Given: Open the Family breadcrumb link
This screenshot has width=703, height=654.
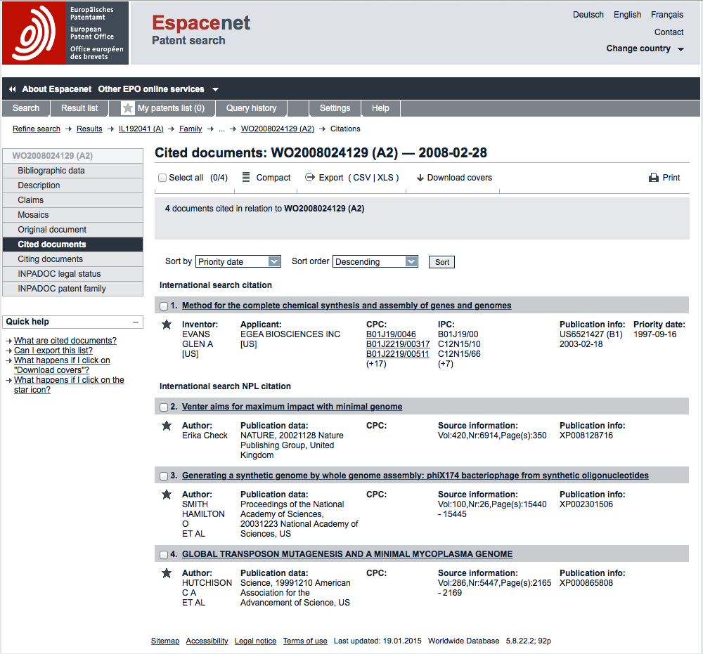Looking at the screenshot, I should coord(191,129).
